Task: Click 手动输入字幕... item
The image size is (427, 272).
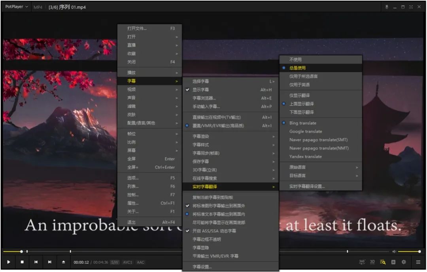Action: point(231,106)
